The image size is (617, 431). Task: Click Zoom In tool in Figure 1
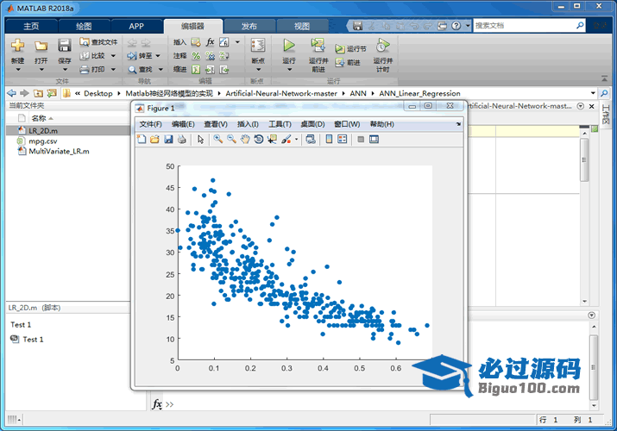coord(218,139)
